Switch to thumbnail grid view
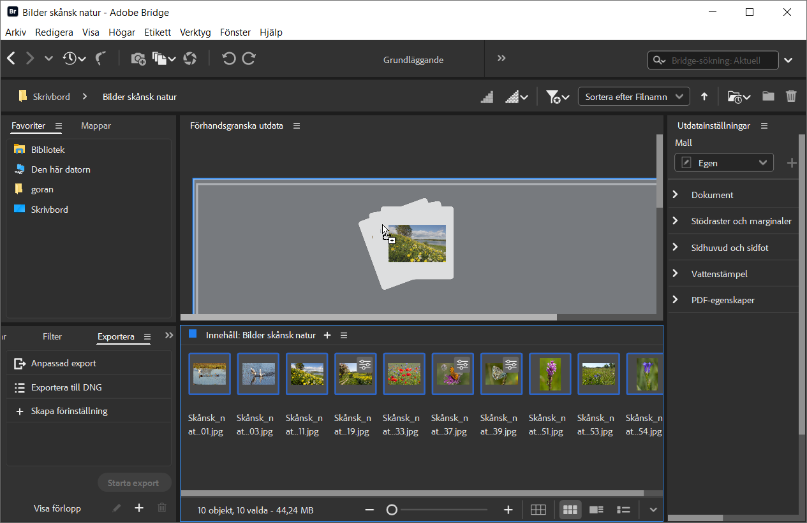Screen dimensions: 807x523 coord(570,510)
